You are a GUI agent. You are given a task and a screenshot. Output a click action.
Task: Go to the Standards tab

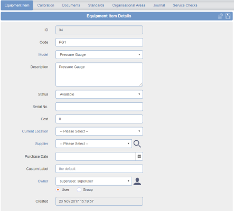coord(96,5)
